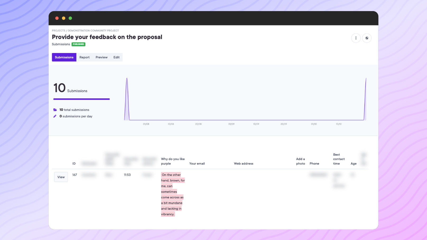427x240 pixels.
Task: Open Demonstration Community Project breadcrumb
Action: [x=93, y=31]
